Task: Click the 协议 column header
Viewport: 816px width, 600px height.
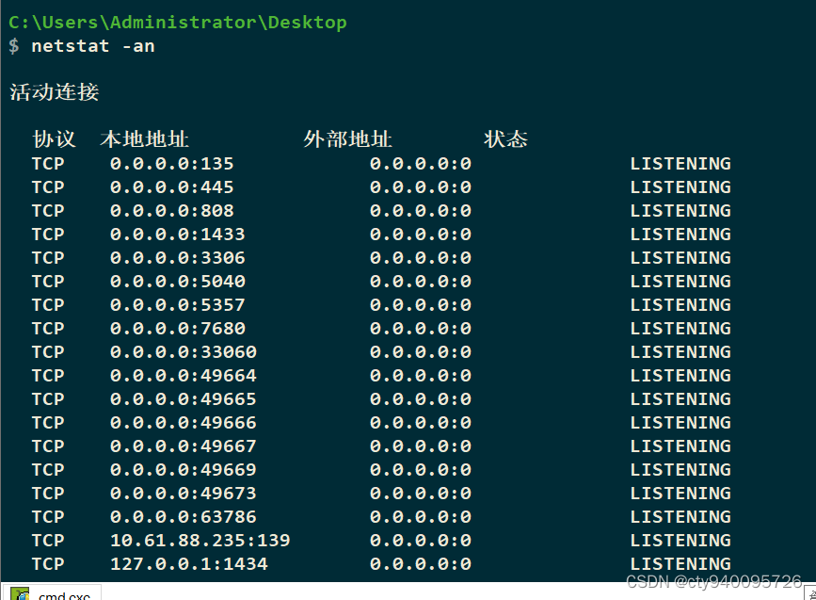Action: point(55,139)
